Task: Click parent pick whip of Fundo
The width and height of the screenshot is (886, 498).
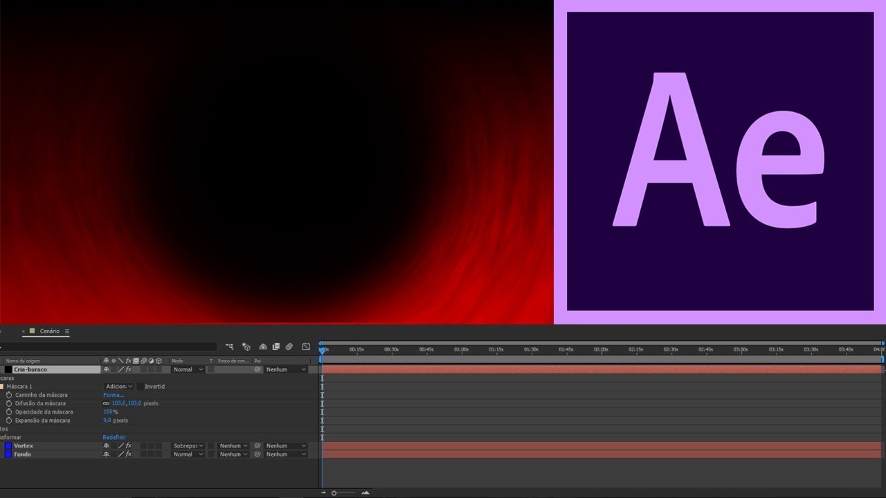Action: (257, 454)
